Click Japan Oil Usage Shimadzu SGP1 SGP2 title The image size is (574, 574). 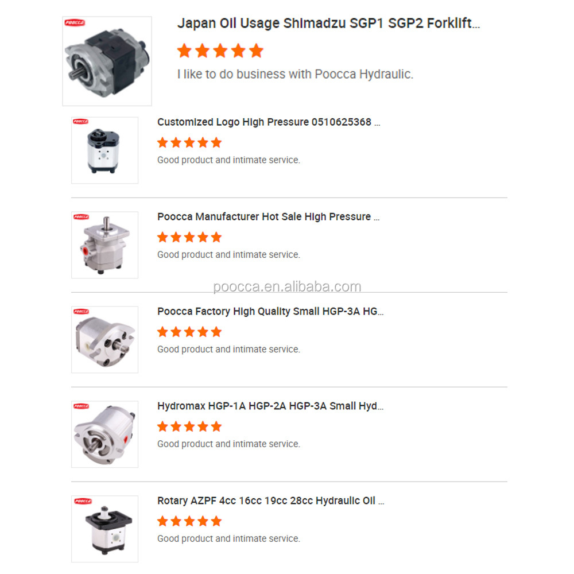[328, 23]
